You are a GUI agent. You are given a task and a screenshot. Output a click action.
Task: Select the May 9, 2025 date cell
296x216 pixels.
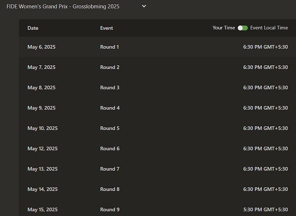tap(41, 108)
